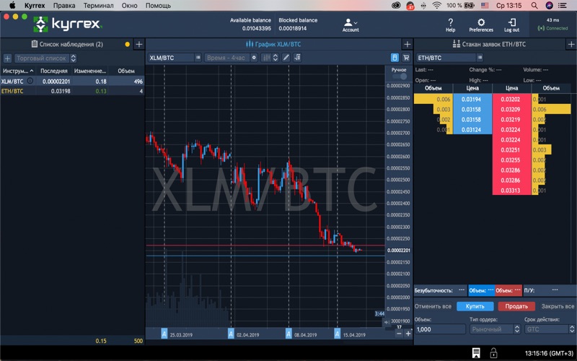Screen dimensions: 577x361
Task: Open Siri from menu bar
Action: [x=549, y=6]
